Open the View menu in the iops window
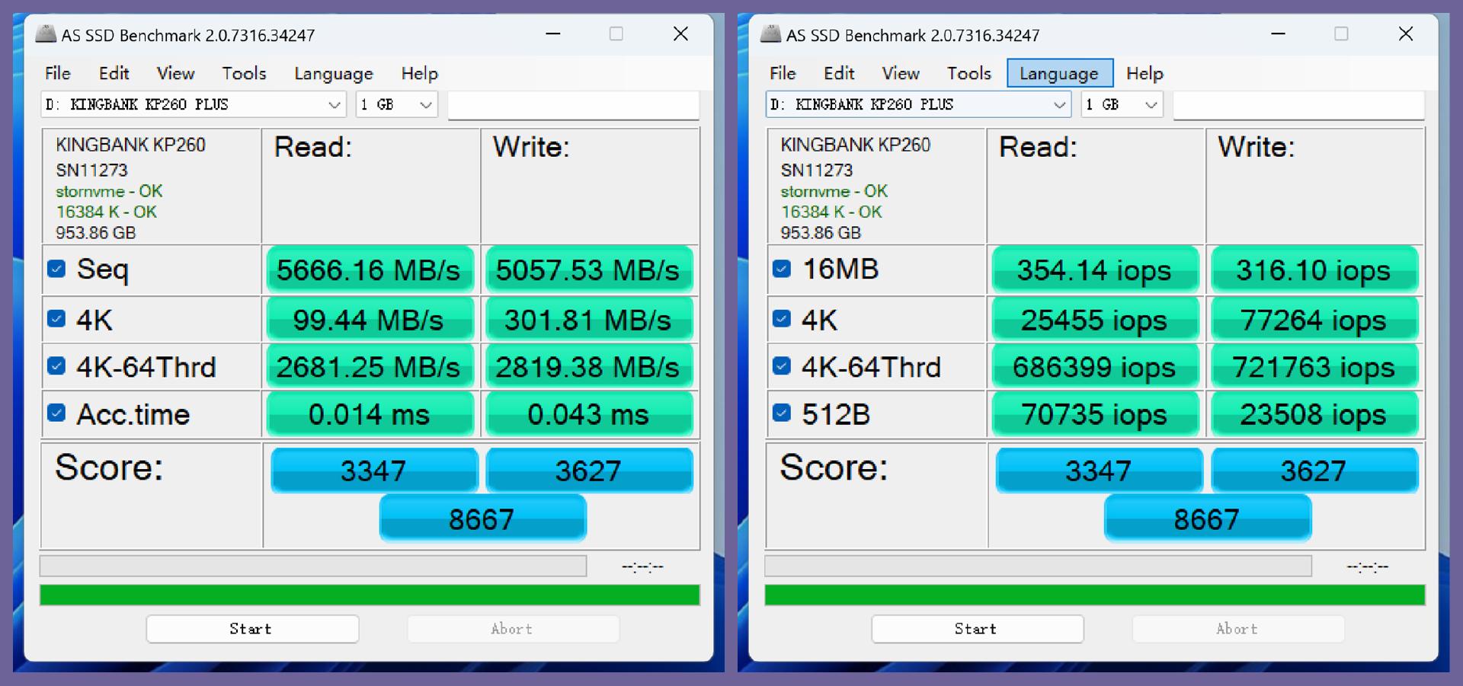 (x=901, y=73)
